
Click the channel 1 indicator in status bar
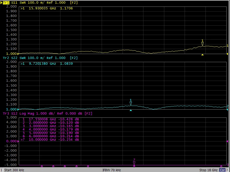2,170
